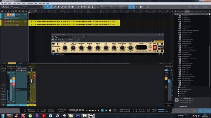The image size is (211, 118).
Task: Open the Studio One menu
Action: [x=42, y=4]
